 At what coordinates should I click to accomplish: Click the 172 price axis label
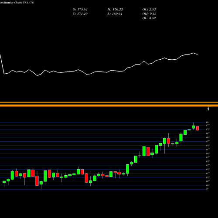click(x=208, y=129)
